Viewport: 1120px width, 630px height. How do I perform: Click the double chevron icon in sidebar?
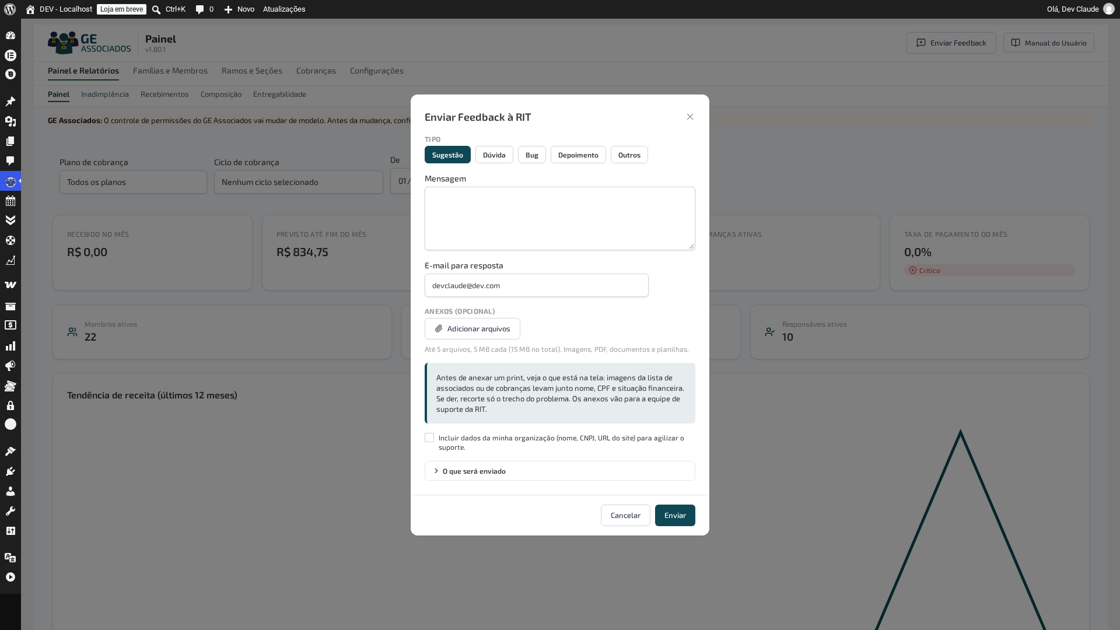[10, 220]
